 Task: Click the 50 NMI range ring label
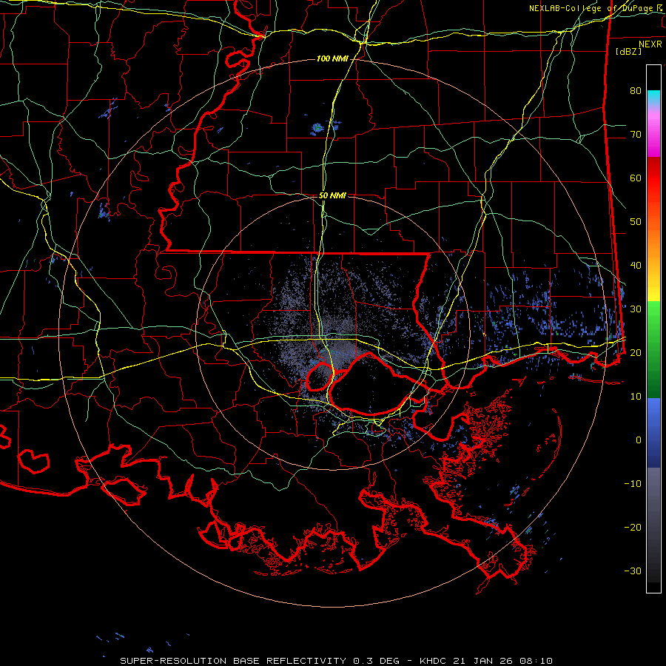pyautogui.click(x=332, y=196)
